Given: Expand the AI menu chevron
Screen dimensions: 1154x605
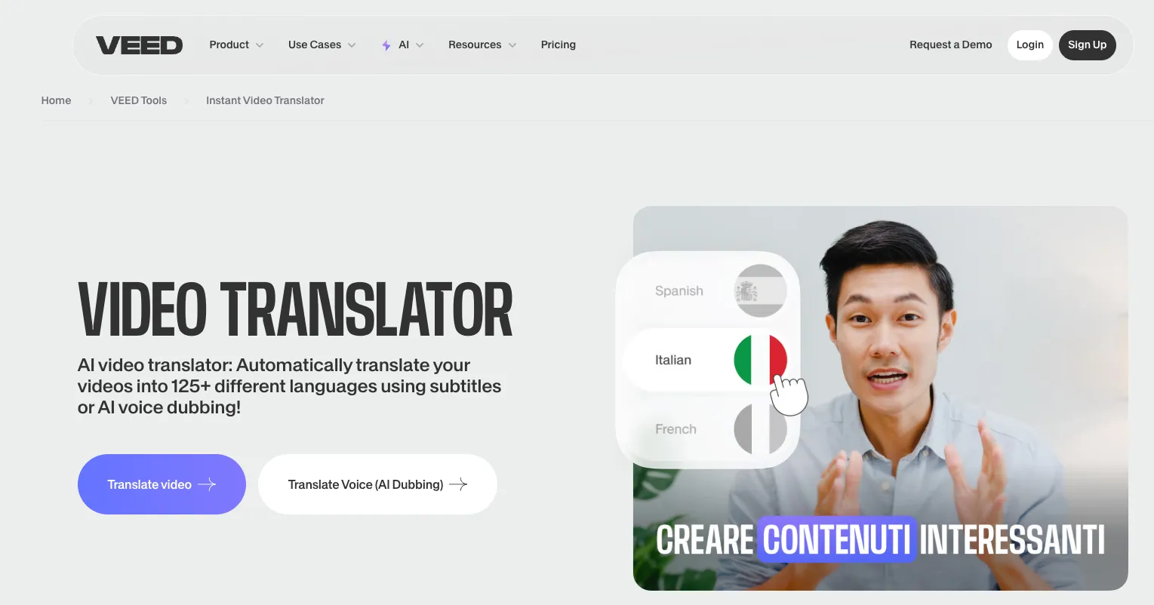Looking at the screenshot, I should [420, 45].
